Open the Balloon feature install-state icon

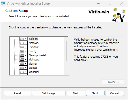coord(23,39)
